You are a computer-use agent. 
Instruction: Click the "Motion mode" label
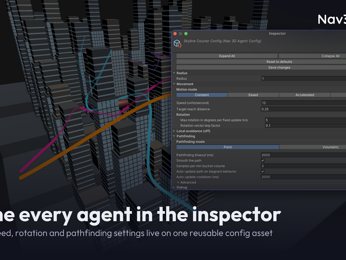coord(187,89)
